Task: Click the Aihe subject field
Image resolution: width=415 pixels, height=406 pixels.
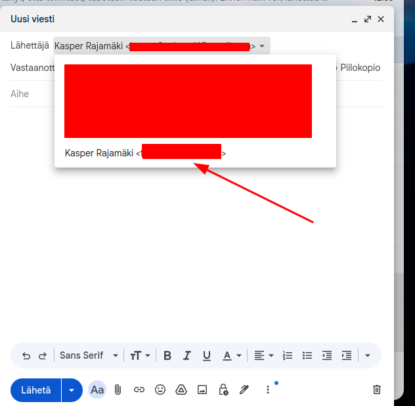Action: 197,94
